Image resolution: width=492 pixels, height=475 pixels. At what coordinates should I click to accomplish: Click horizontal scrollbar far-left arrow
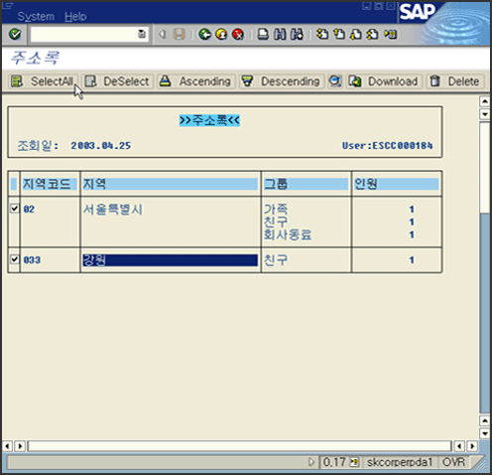point(7,446)
